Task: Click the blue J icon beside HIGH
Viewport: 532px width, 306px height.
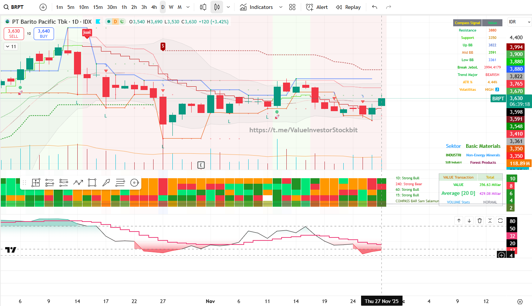Action: (497, 89)
